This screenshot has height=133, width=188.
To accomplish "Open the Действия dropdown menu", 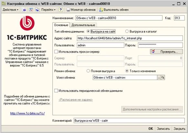I will coord(10,10).
